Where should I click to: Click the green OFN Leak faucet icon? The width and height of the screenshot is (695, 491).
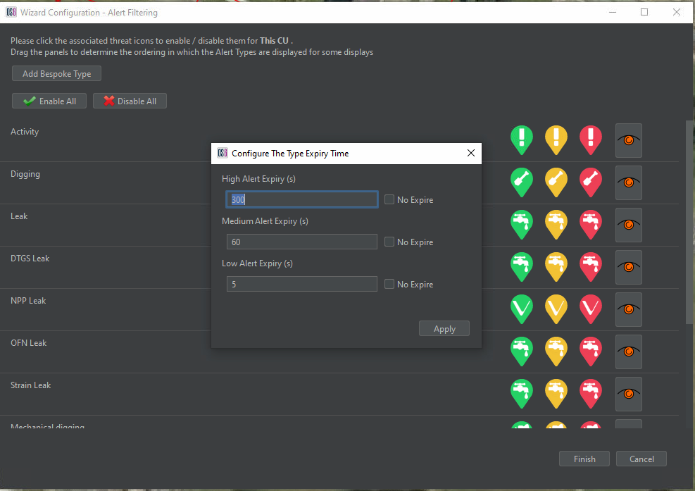[x=521, y=350]
